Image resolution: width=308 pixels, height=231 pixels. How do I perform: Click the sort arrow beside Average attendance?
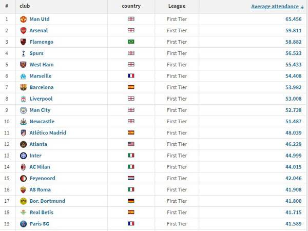[x=302, y=7]
